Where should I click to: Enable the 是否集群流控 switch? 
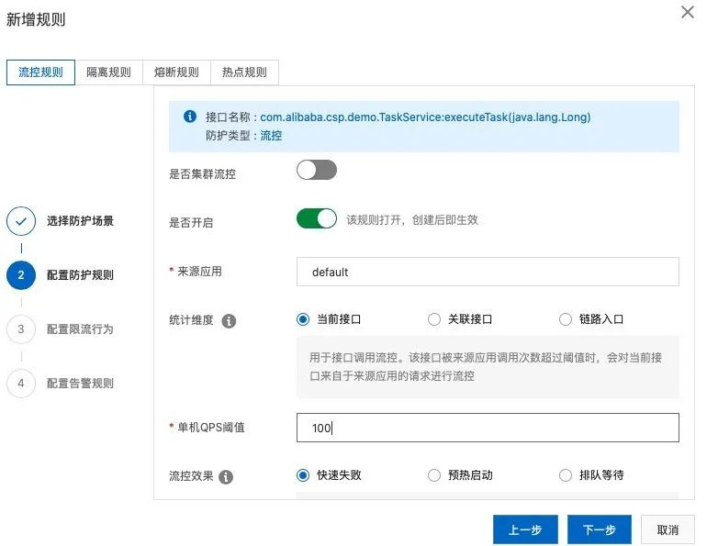tap(317, 171)
